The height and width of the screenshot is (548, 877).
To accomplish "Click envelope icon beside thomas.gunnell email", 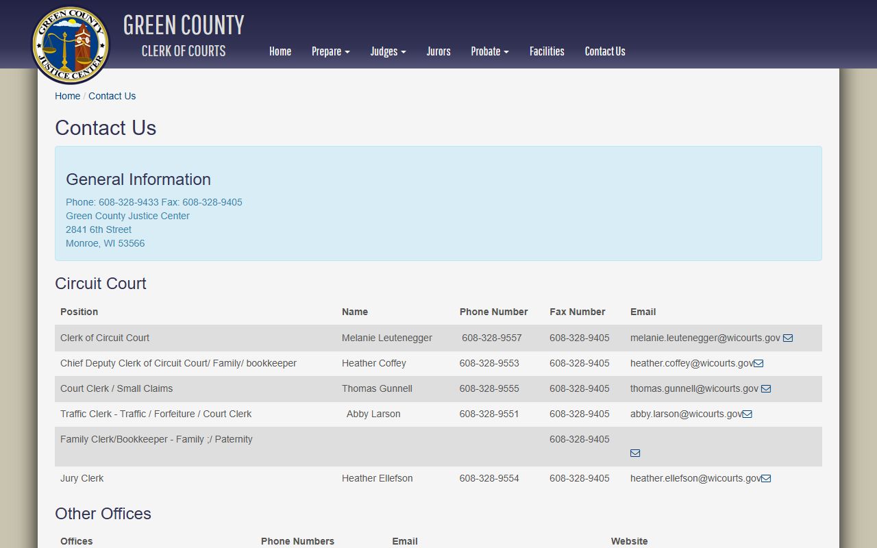I will tap(766, 388).
